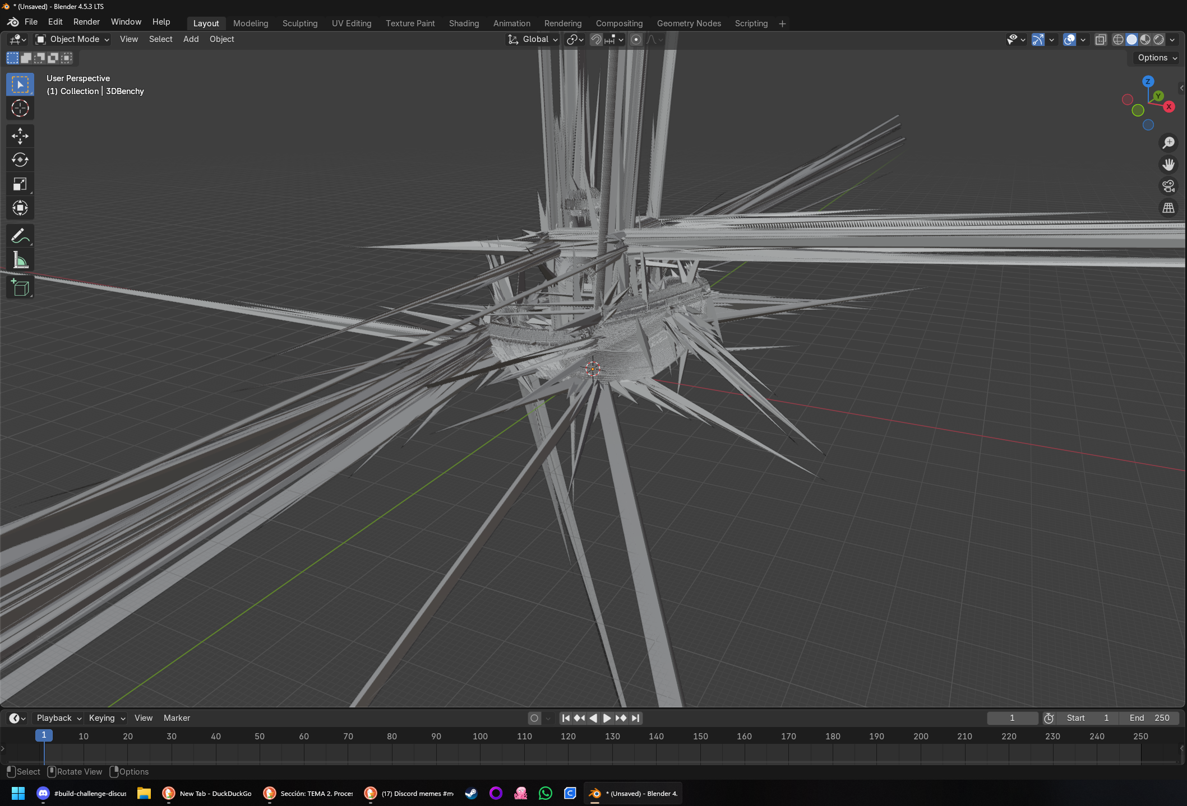Open WhatsApp from the taskbar

click(545, 793)
